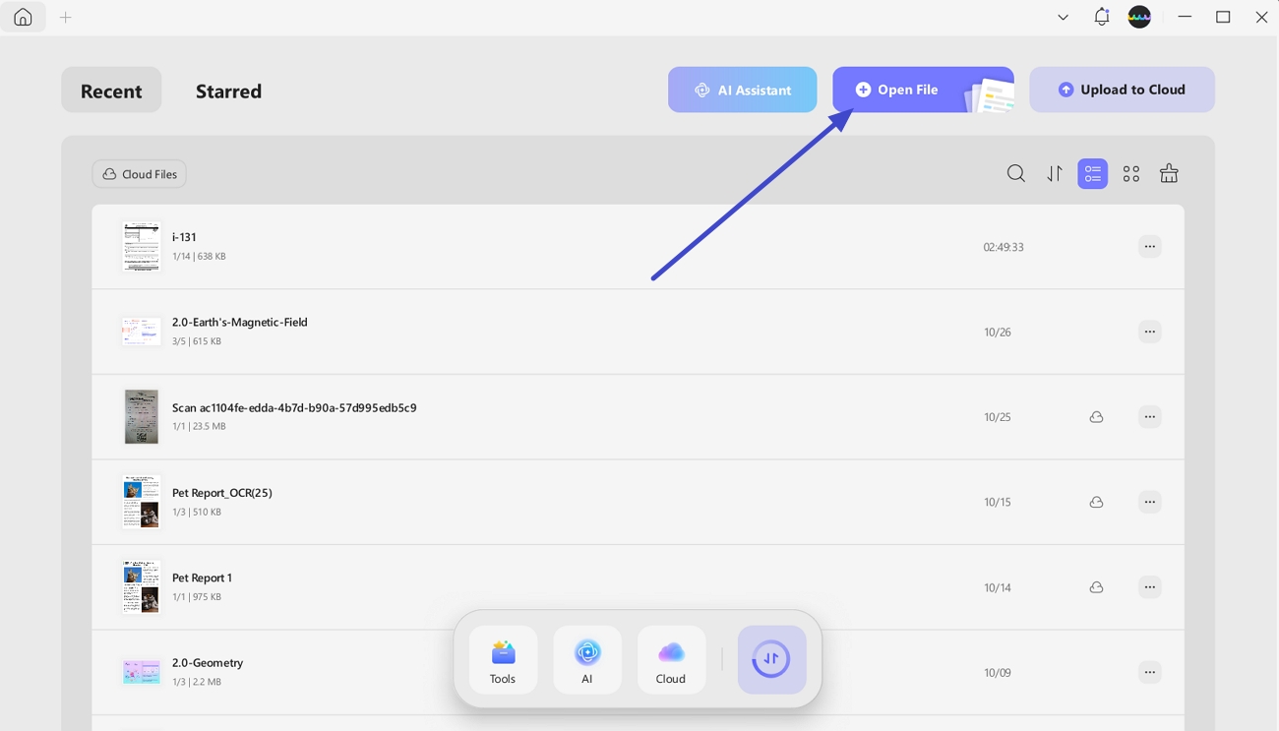
Task: Open more options for Pet Report 1
Action: 1149,587
